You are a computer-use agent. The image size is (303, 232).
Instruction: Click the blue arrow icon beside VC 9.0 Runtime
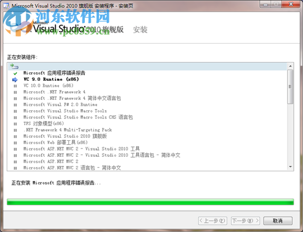tap(15, 80)
